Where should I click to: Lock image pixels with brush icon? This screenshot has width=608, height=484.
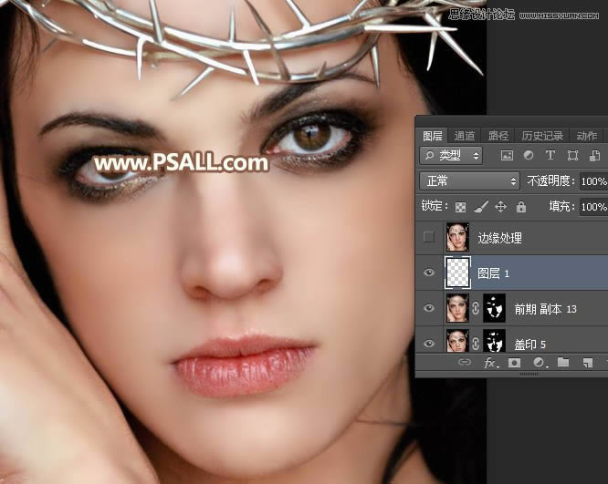pyautogui.click(x=481, y=207)
